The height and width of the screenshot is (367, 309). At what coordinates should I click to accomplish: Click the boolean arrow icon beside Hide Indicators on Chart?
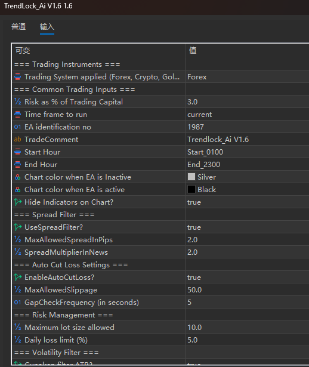coord(17,202)
